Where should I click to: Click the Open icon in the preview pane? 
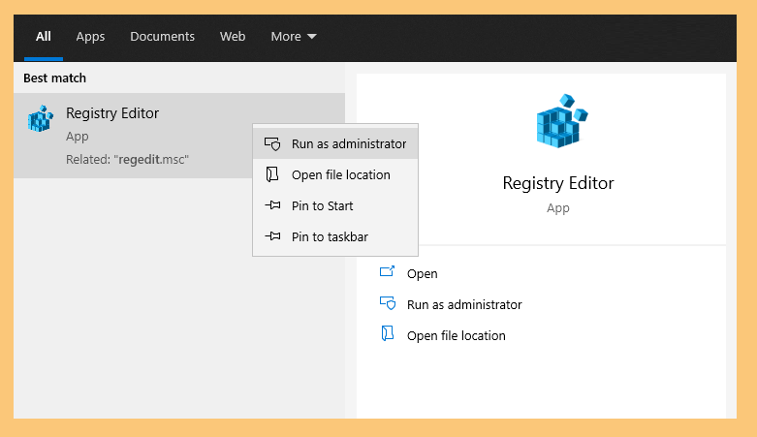coord(387,272)
